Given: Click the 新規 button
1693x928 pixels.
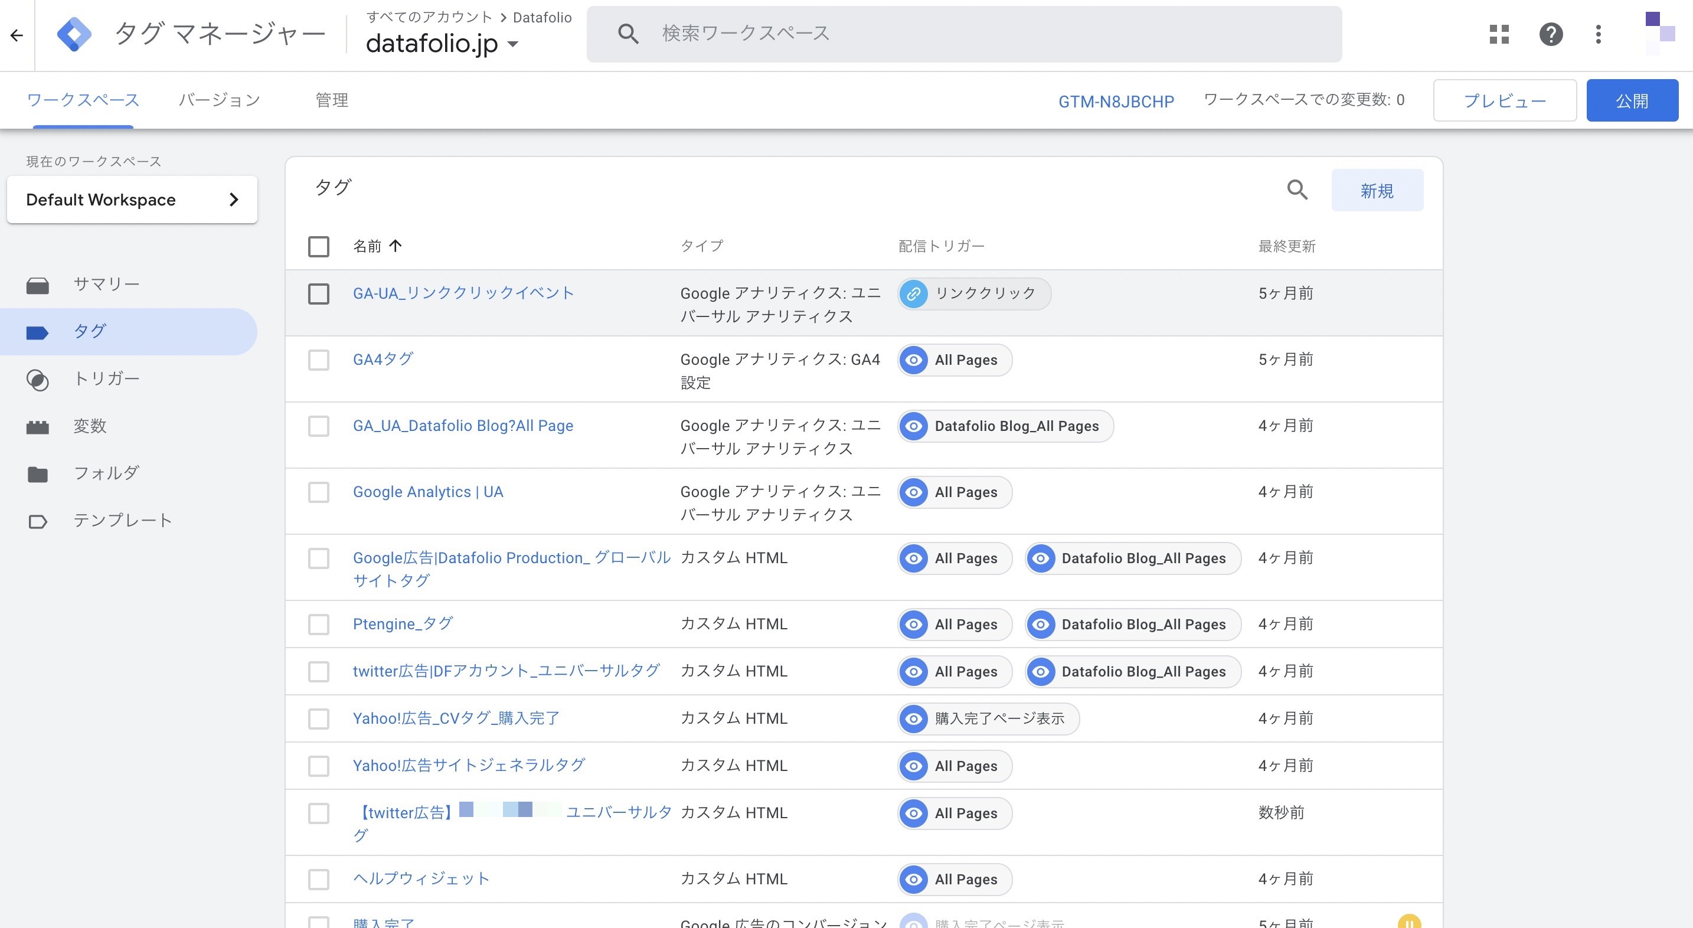Looking at the screenshot, I should 1377,191.
